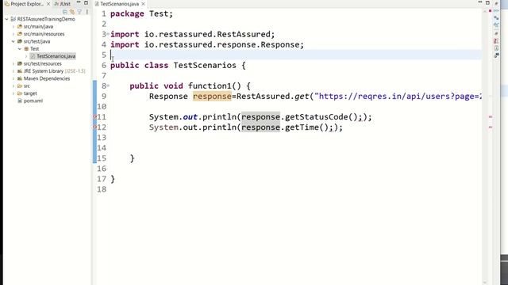Click import io.restassured.response.Response line
The width and height of the screenshot is (508, 285).
[207, 44]
